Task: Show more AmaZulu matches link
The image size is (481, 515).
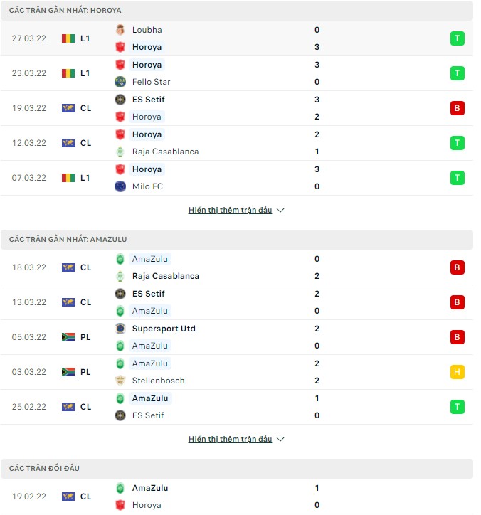Action: [x=230, y=440]
